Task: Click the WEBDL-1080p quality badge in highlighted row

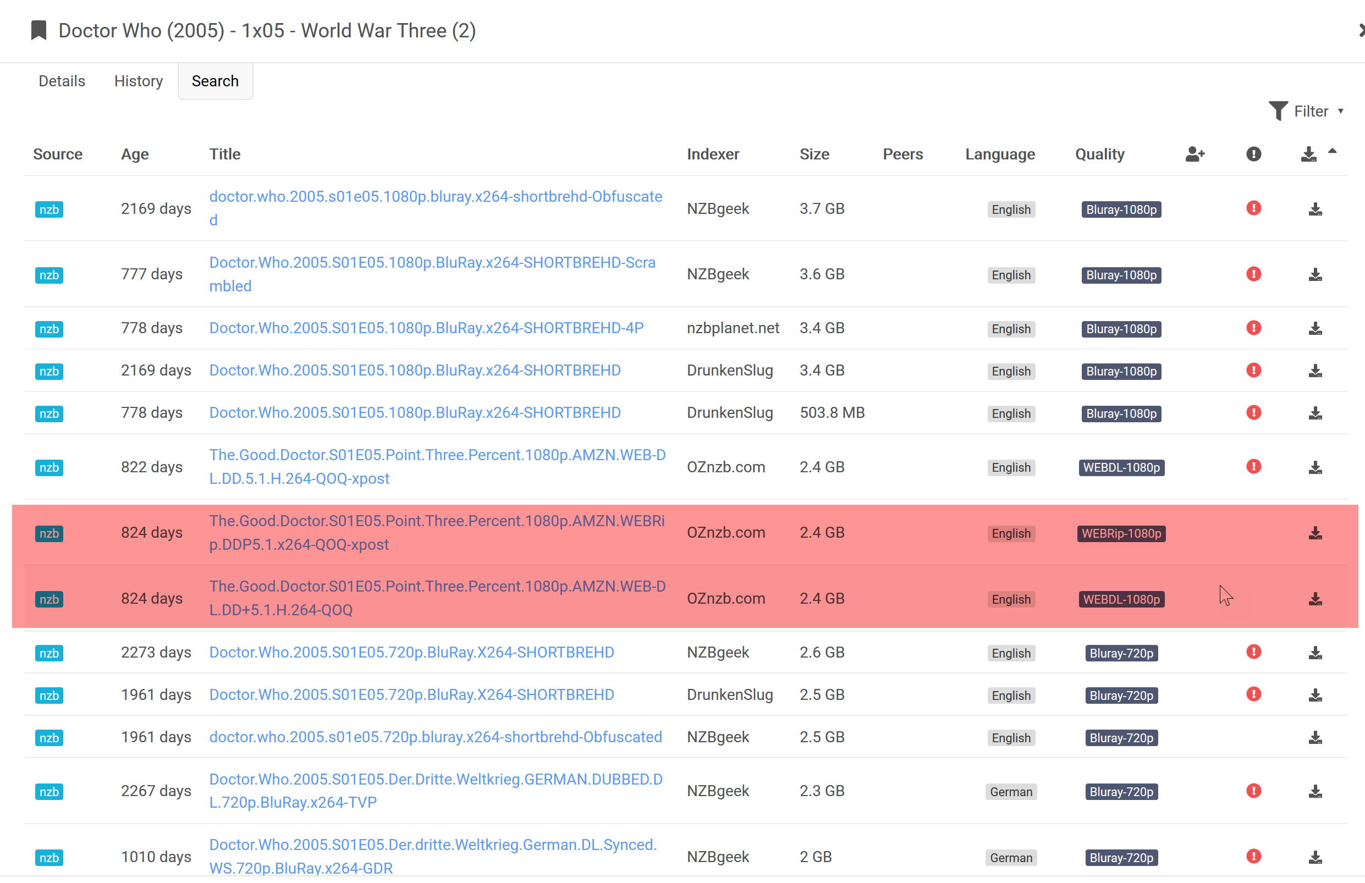Action: pyautogui.click(x=1121, y=599)
